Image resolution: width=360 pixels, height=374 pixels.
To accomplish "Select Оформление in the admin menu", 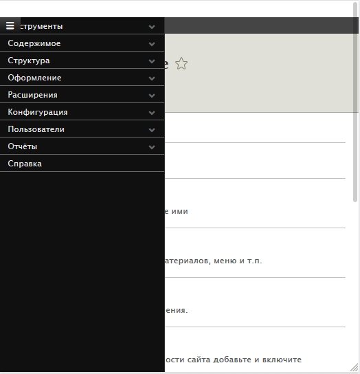I will (x=34, y=78).
